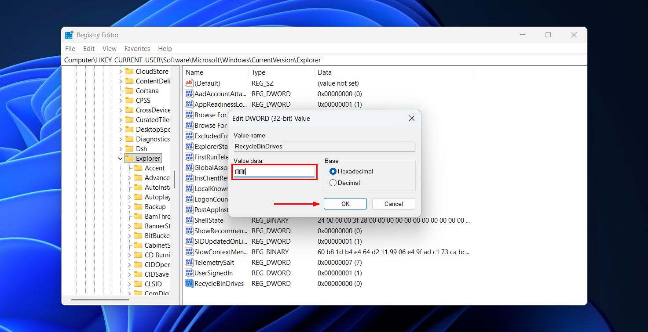Confirm the DWORD edit with OK

tap(345, 204)
